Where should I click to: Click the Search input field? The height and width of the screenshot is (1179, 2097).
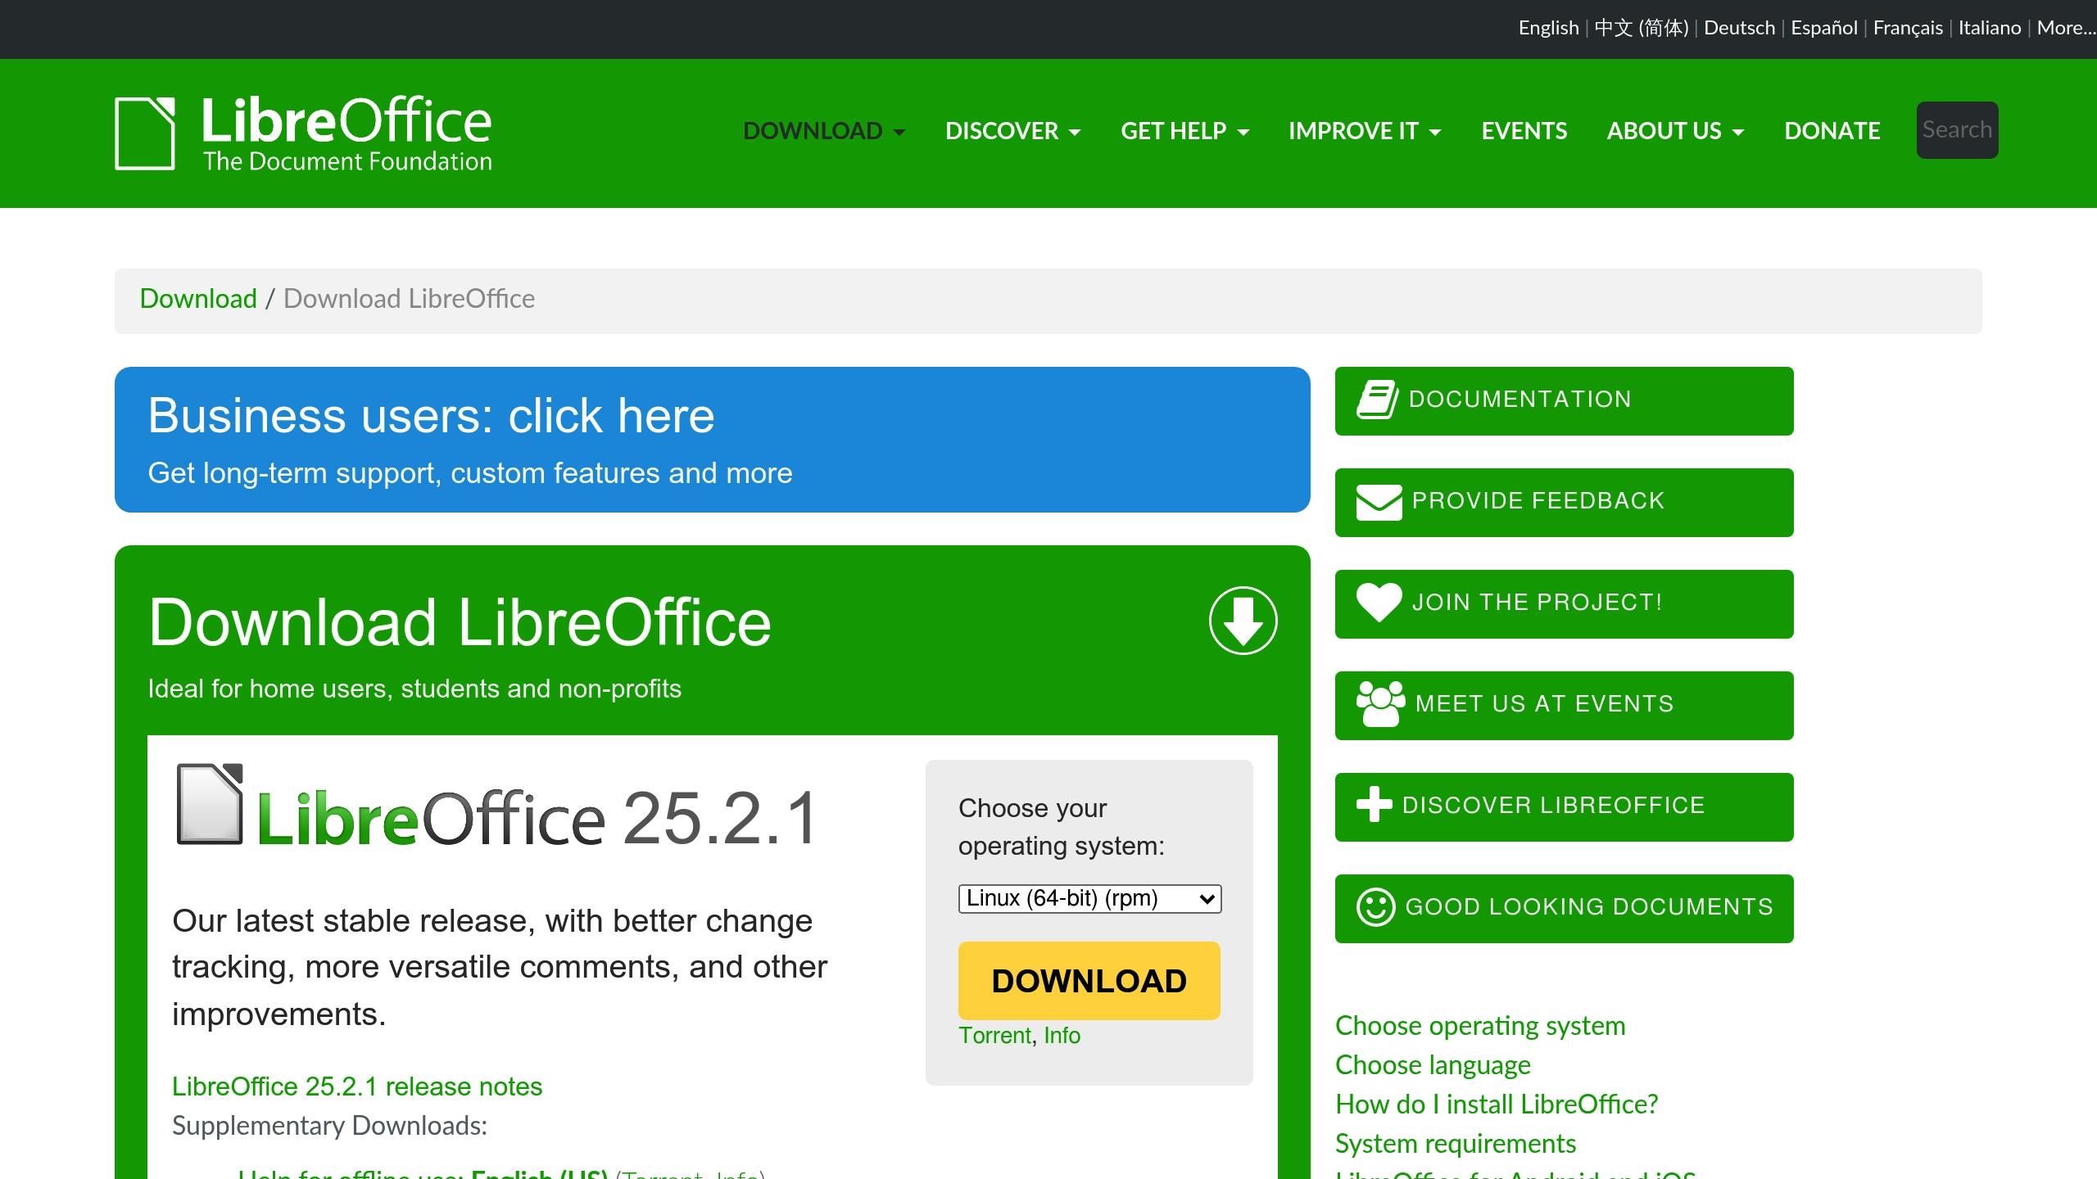point(1957,130)
